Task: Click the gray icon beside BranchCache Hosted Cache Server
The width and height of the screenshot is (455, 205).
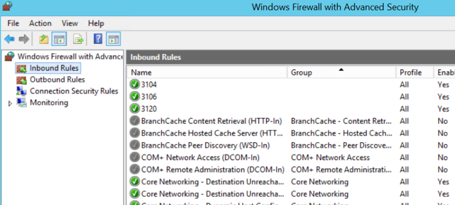Action: click(x=135, y=133)
